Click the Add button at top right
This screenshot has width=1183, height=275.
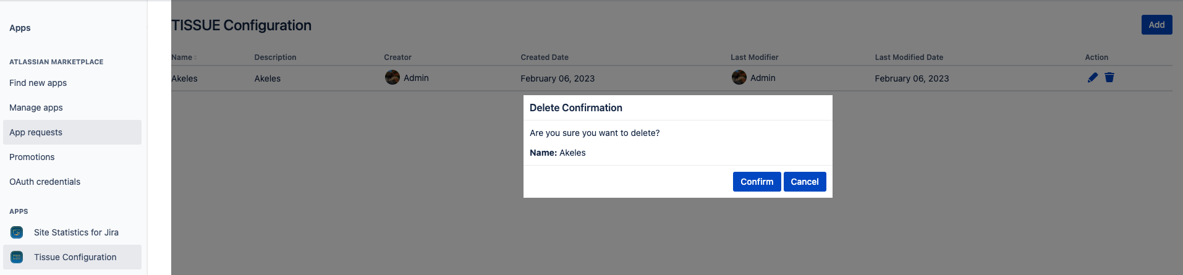click(1156, 25)
